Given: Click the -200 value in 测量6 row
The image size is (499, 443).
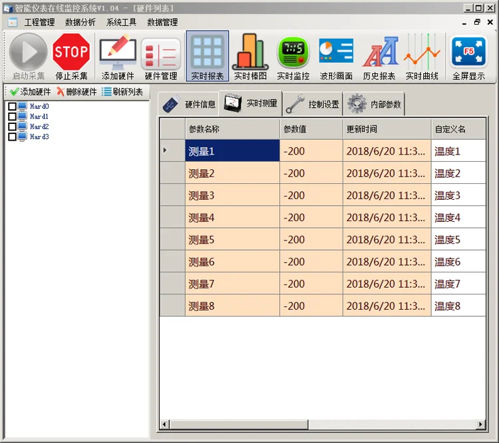Looking at the screenshot, I should coord(311,262).
